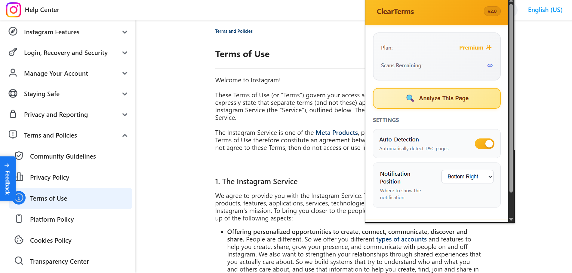Click the ClearTerms title text
572x273 pixels.
click(395, 11)
